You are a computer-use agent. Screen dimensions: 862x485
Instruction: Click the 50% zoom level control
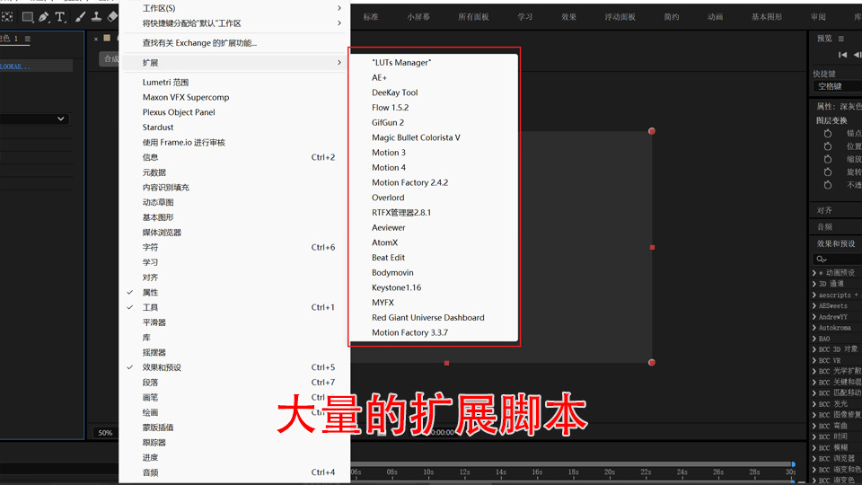[105, 433]
